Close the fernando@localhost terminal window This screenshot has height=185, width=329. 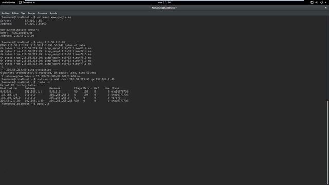point(325,8)
